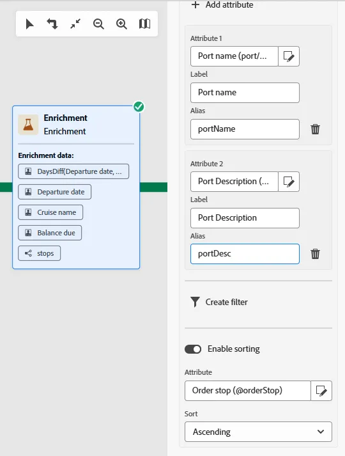The height and width of the screenshot is (456, 345).
Task: Zoom out on the workflow canvas
Action: click(x=98, y=24)
